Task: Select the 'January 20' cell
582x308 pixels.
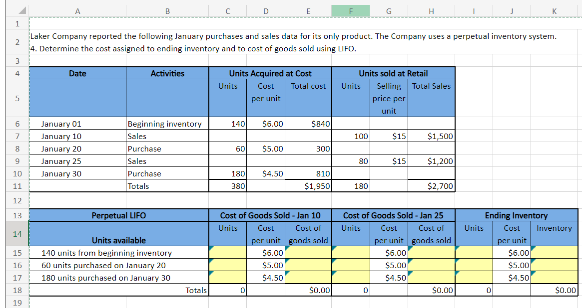Action: 77,149
